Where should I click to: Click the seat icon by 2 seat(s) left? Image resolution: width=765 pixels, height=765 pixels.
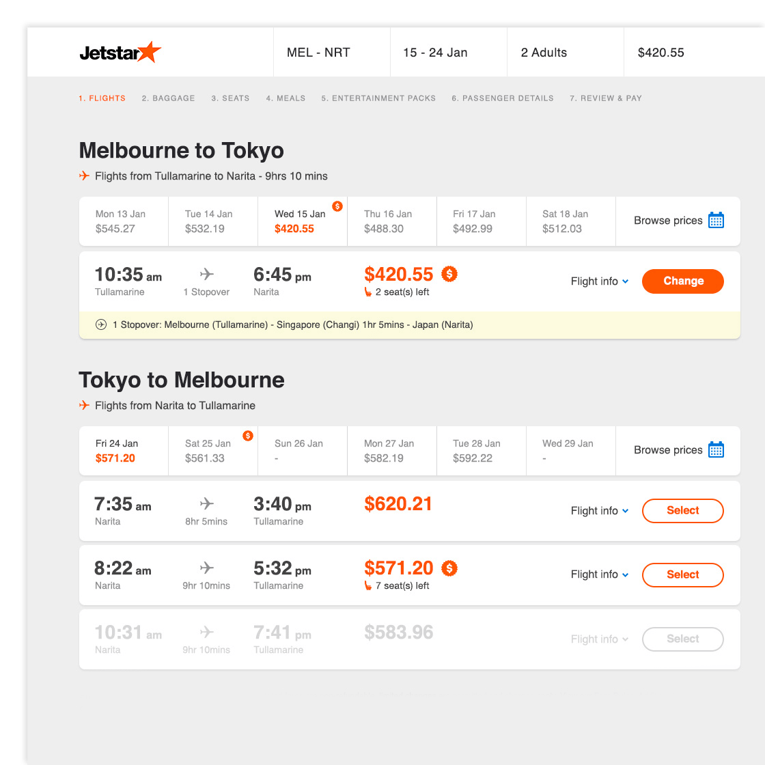[368, 292]
